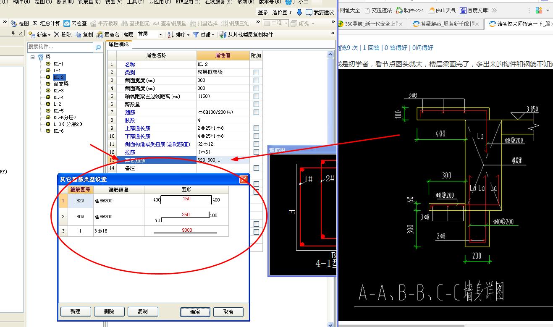Viewport: 553px width, 327px height.
Task: Click the notification bell next to 造价豆
Action: pyautogui.click(x=299, y=13)
